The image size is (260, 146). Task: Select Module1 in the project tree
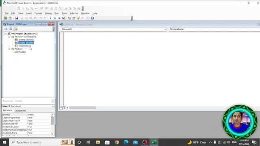point(22,52)
